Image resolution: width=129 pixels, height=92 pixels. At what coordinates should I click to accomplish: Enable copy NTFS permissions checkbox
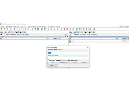(48, 60)
